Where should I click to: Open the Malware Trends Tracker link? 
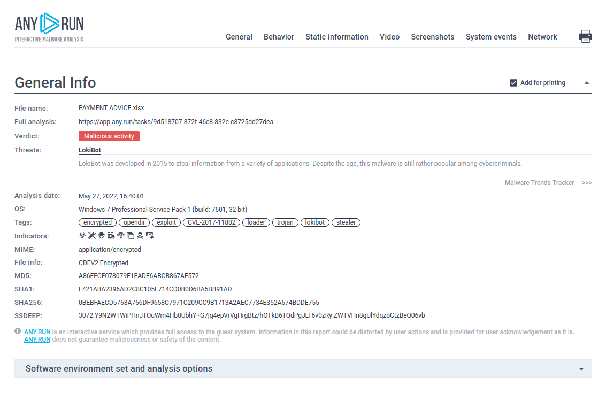coord(539,183)
